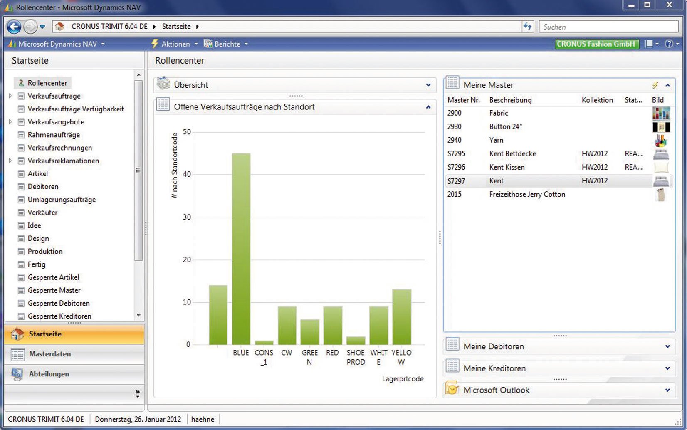Click the navigation pane scroll down arrow
The width and height of the screenshot is (687, 430).
[139, 316]
